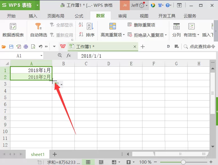The height and width of the screenshot is (165, 218).
Task: Select cell containing 2018年2月
Action: 31,77
